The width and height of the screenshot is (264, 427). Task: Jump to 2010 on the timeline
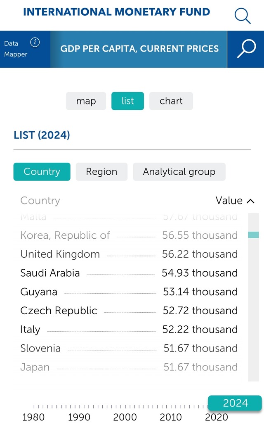click(x=171, y=417)
